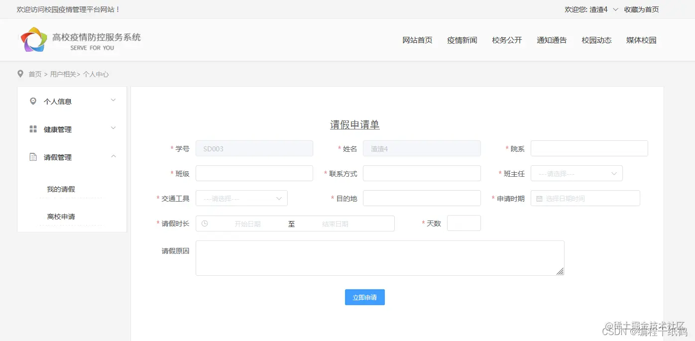Viewport: 695px width, 341px height.
Task: Open the 网站首页 nav item
Action: point(417,40)
